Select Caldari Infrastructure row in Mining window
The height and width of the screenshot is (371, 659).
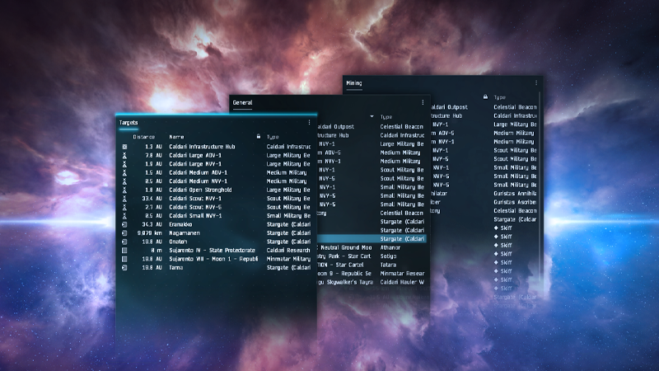[484, 115]
